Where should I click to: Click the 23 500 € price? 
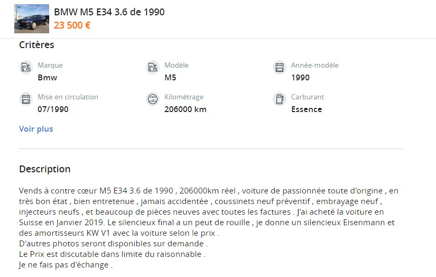(72, 25)
